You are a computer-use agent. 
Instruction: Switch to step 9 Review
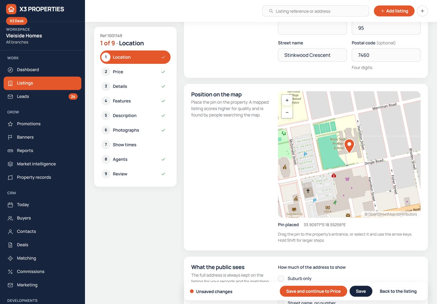(x=135, y=174)
